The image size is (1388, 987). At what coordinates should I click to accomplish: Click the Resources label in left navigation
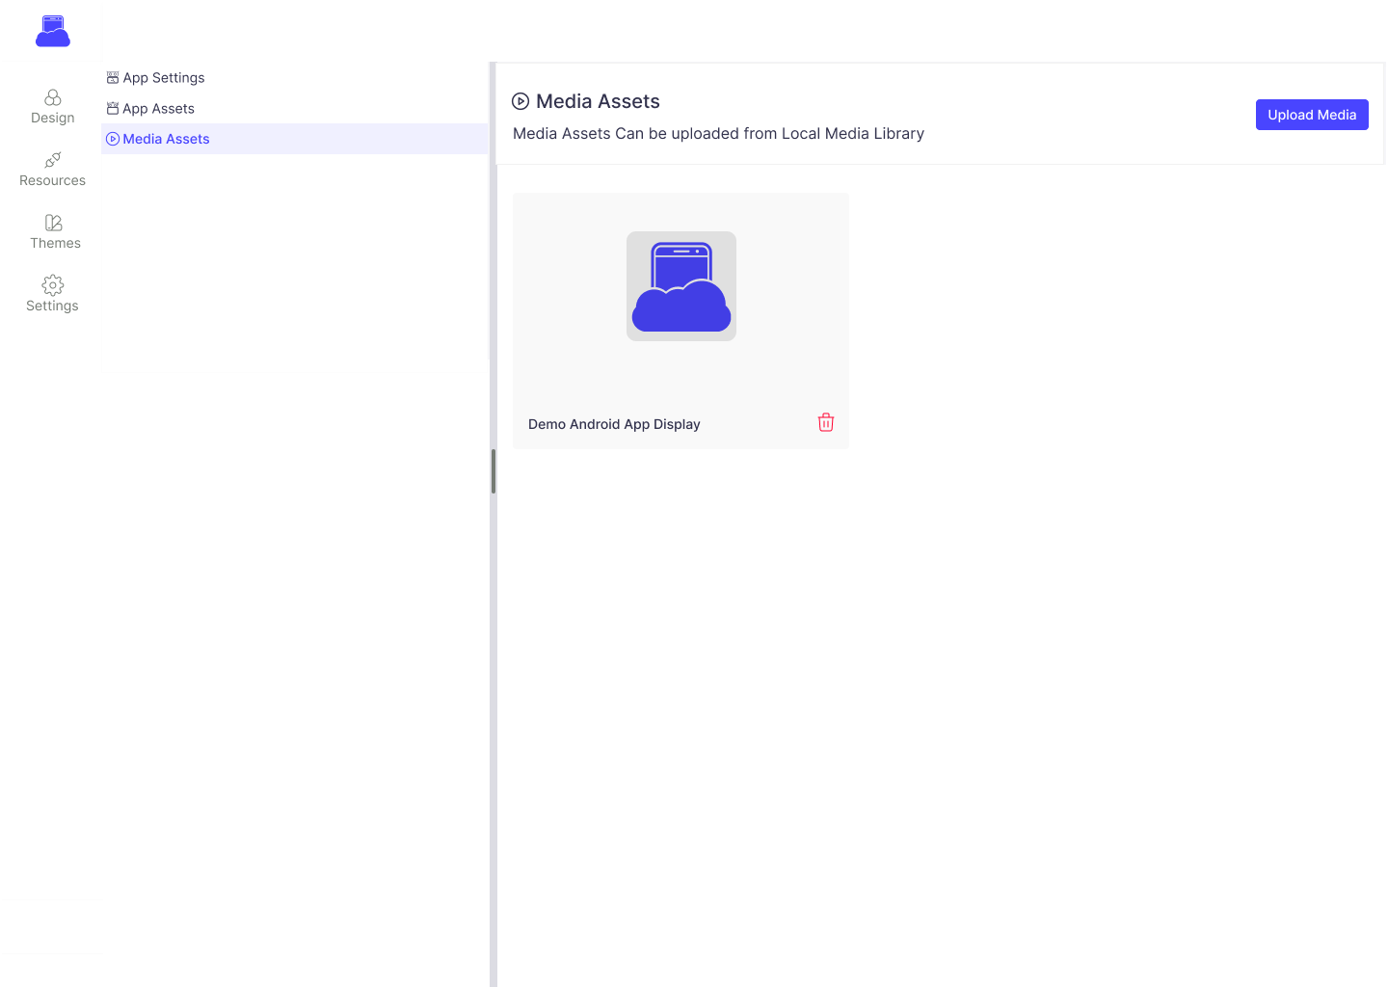[53, 180]
